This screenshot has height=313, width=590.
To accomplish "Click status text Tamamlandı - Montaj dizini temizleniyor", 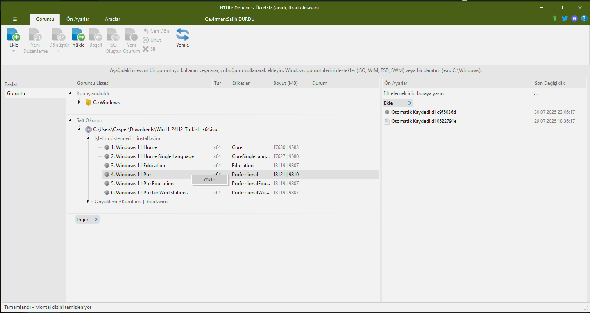I will coord(48,307).
